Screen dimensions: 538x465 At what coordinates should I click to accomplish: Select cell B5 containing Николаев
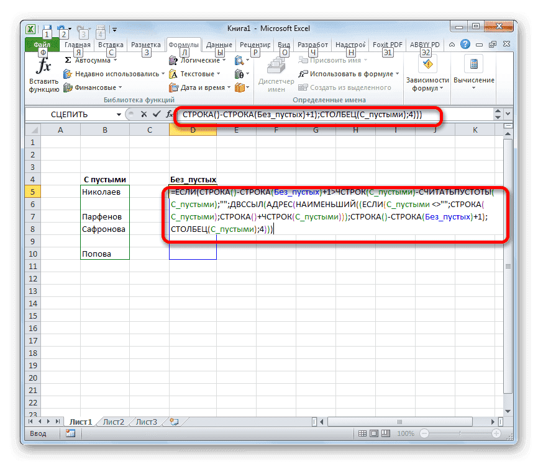click(x=104, y=191)
